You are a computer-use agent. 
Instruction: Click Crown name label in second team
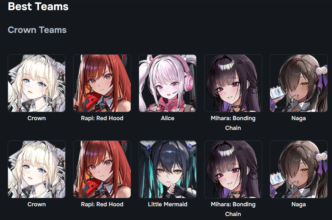point(37,204)
